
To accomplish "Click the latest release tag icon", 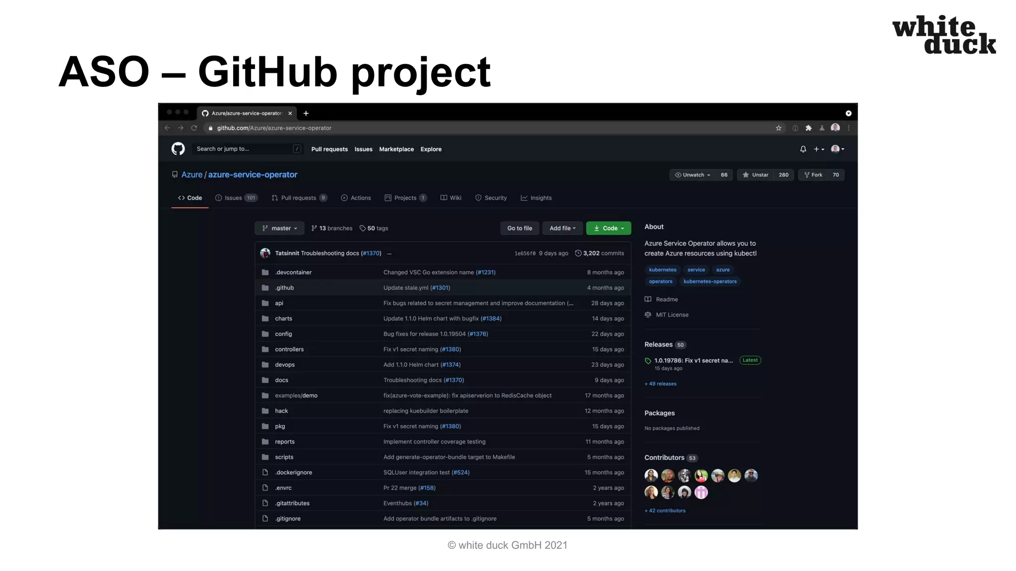I will pos(648,361).
